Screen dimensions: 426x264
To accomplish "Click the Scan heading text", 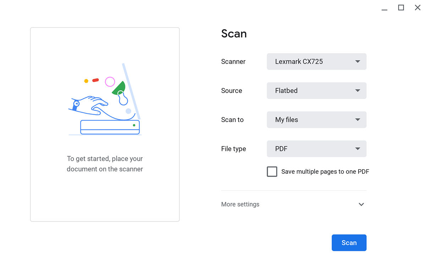I will [234, 34].
